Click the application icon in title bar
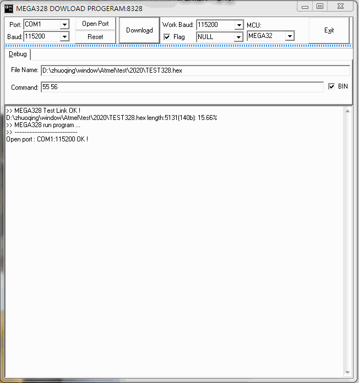Image resolution: width=359 pixels, height=383 pixels. click(9, 9)
